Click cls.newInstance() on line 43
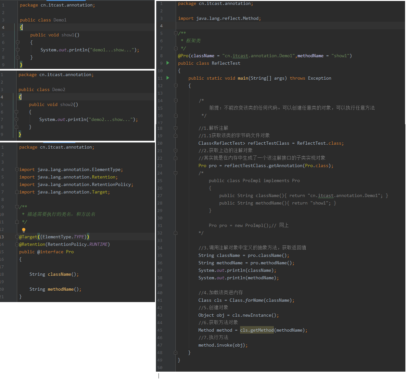This screenshot has height=384, width=408. [x=254, y=315]
